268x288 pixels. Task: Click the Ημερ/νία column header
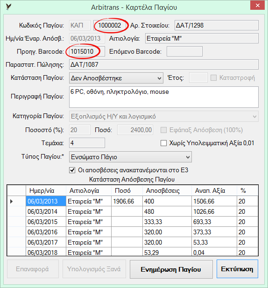click(46, 190)
